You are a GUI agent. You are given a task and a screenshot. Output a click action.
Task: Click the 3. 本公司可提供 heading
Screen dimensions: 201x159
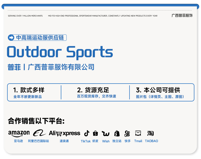click(158, 90)
